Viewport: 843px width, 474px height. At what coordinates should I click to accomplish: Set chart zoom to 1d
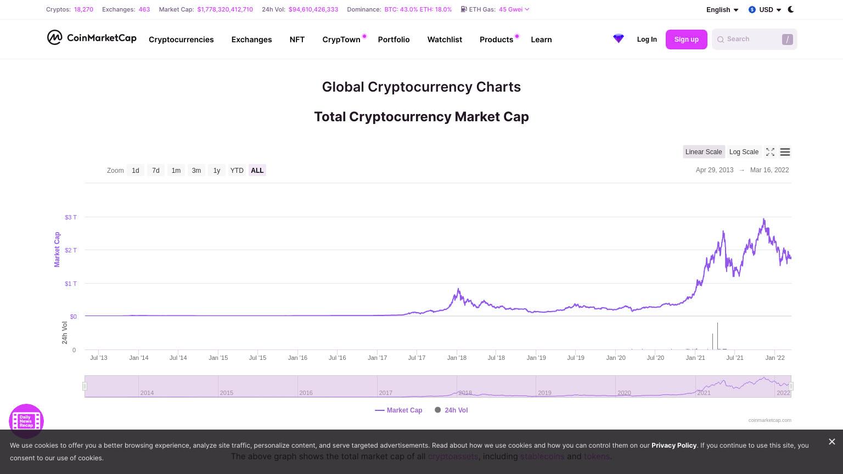pos(136,171)
